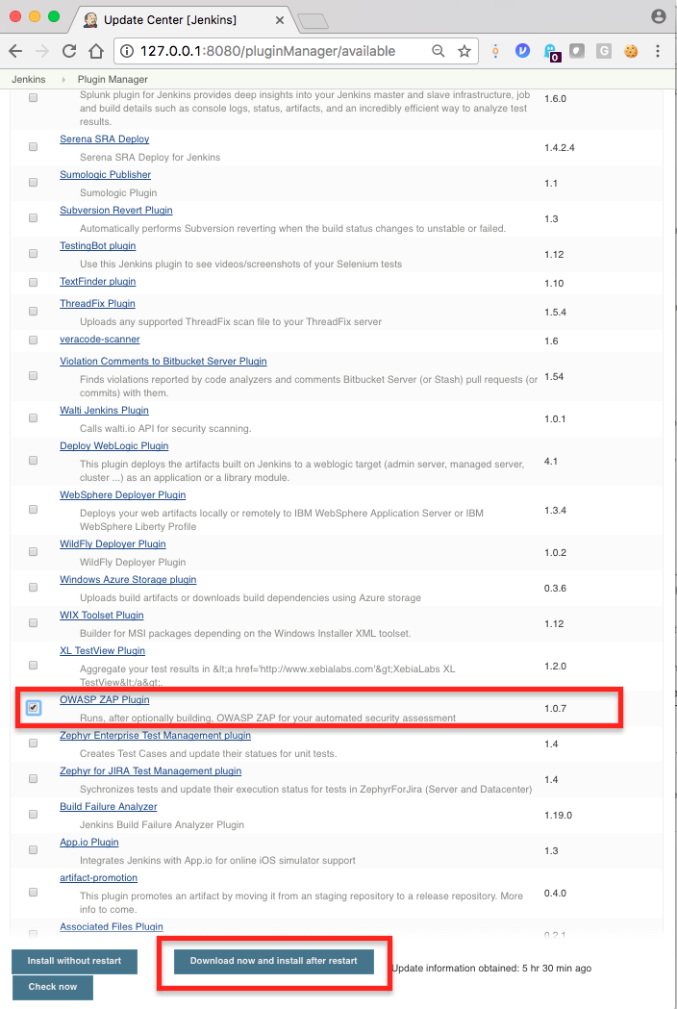Go back using browser back arrow
The image size is (677, 1009).
pos(15,51)
